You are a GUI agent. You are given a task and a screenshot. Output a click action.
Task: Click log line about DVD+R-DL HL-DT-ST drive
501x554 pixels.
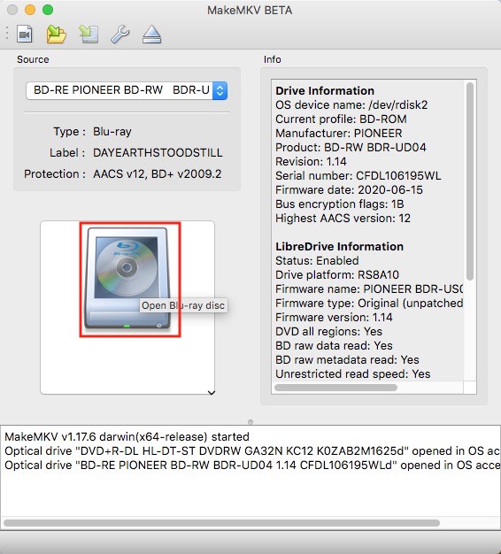coord(252,450)
